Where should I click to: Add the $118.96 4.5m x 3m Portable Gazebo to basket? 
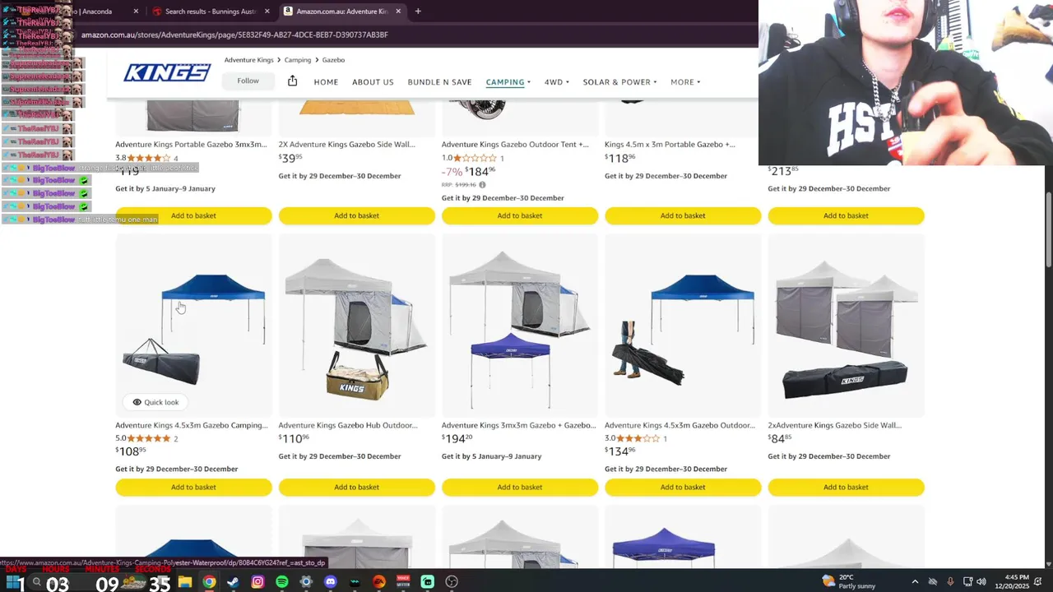(x=683, y=215)
